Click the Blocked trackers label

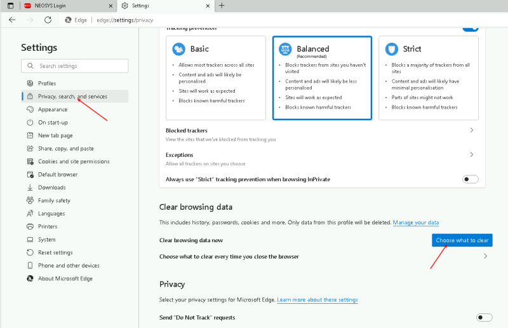pos(187,130)
